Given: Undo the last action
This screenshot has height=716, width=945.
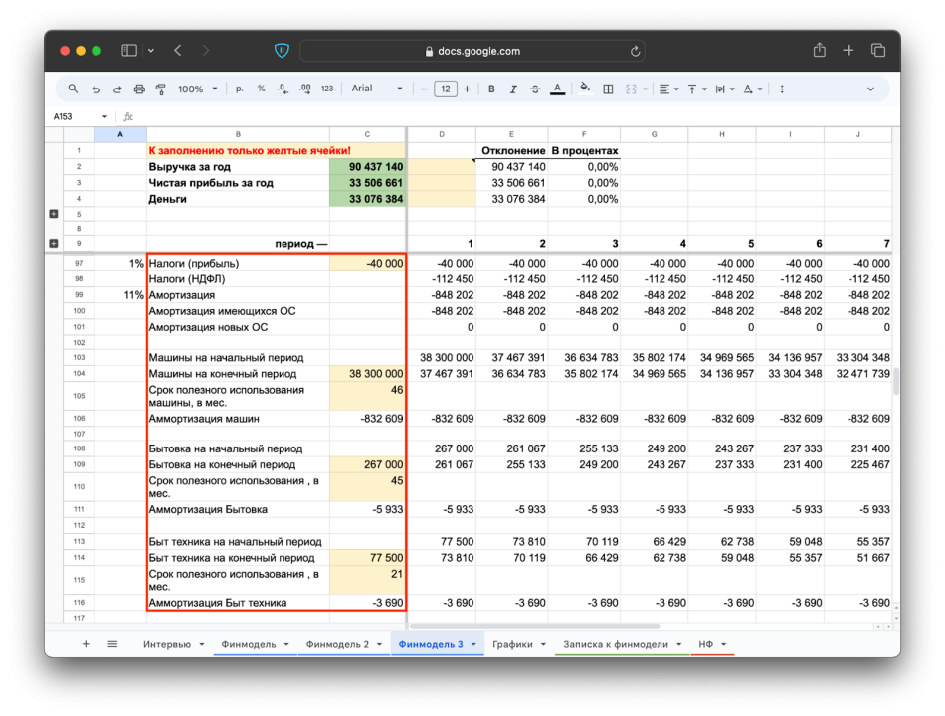Looking at the screenshot, I should point(95,89).
